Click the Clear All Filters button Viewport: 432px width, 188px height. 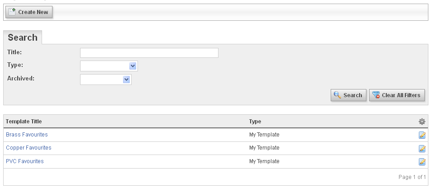(397, 95)
